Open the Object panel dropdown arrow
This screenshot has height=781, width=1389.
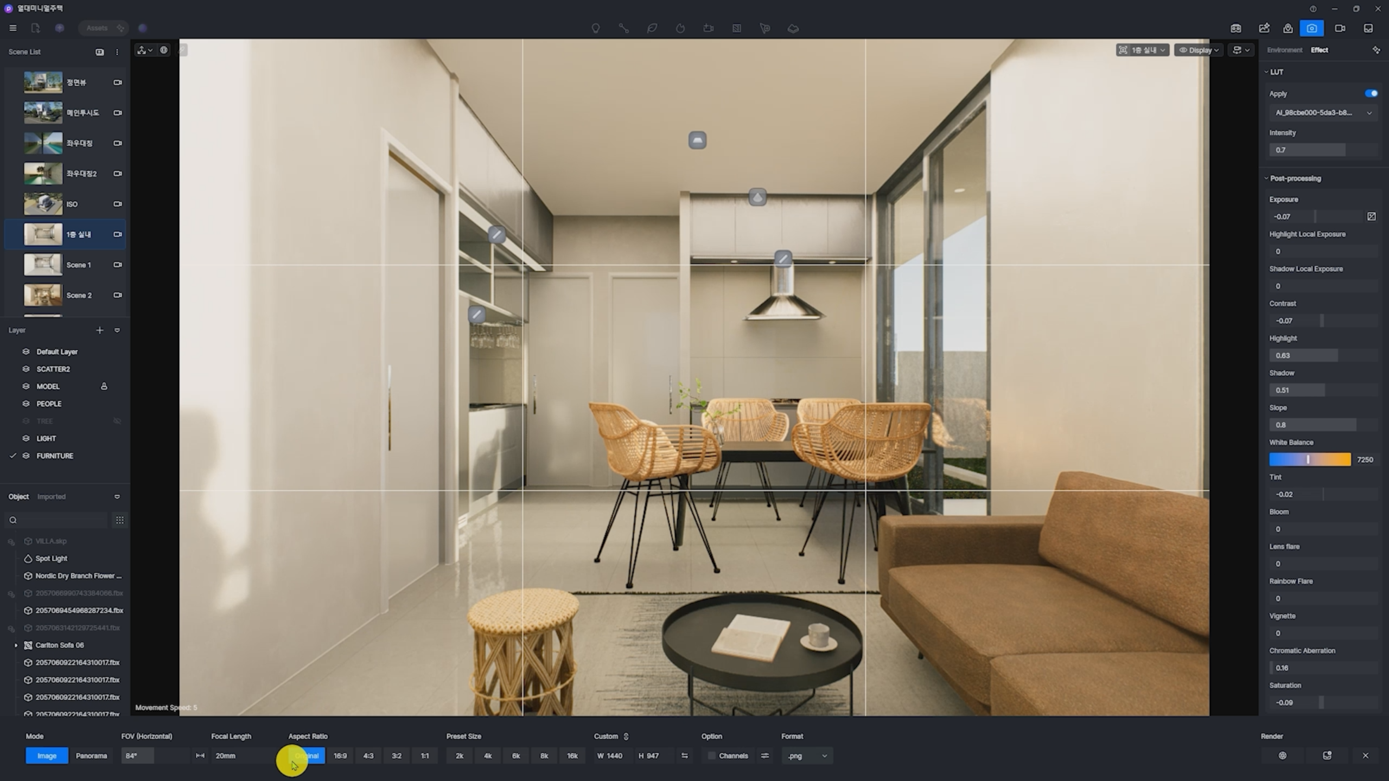(x=117, y=497)
